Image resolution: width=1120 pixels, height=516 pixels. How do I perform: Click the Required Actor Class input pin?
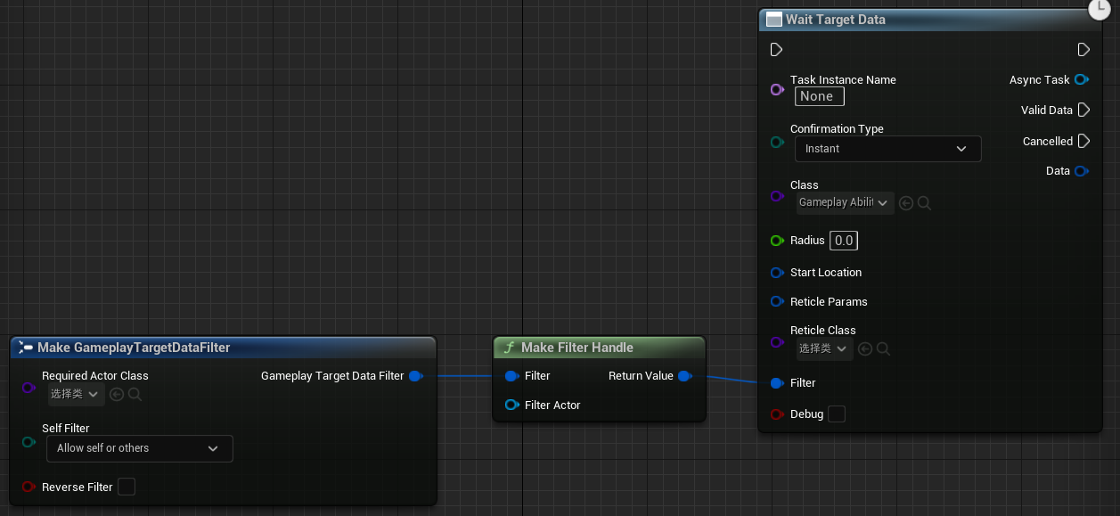[29, 388]
